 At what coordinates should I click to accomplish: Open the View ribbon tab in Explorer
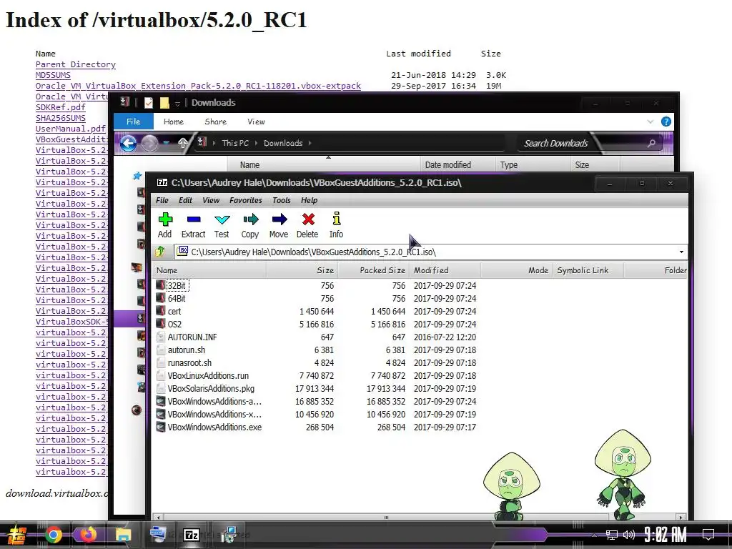257,122
